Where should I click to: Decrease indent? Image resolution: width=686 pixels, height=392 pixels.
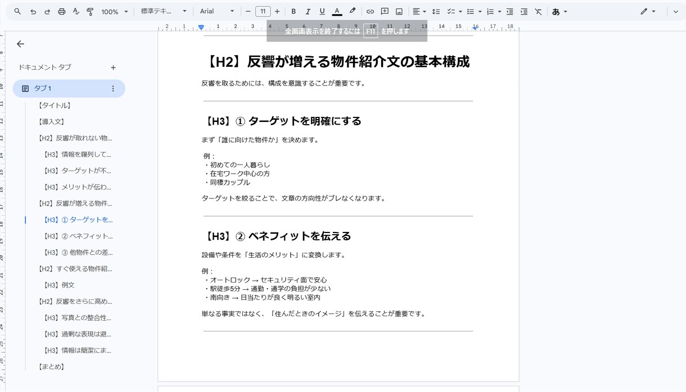(x=510, y=11)
